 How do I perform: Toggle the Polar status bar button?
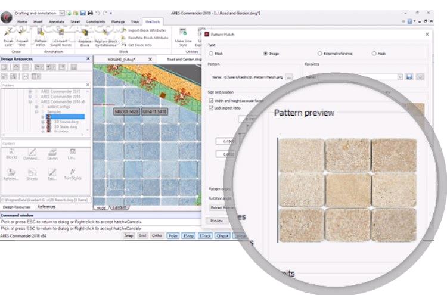(x=173, y=236)
